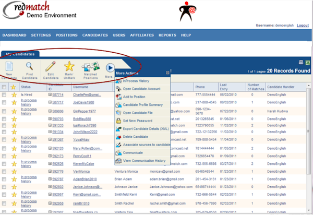
Task: Expand row details for candidate 592626
Action: [x=50, y=163]
